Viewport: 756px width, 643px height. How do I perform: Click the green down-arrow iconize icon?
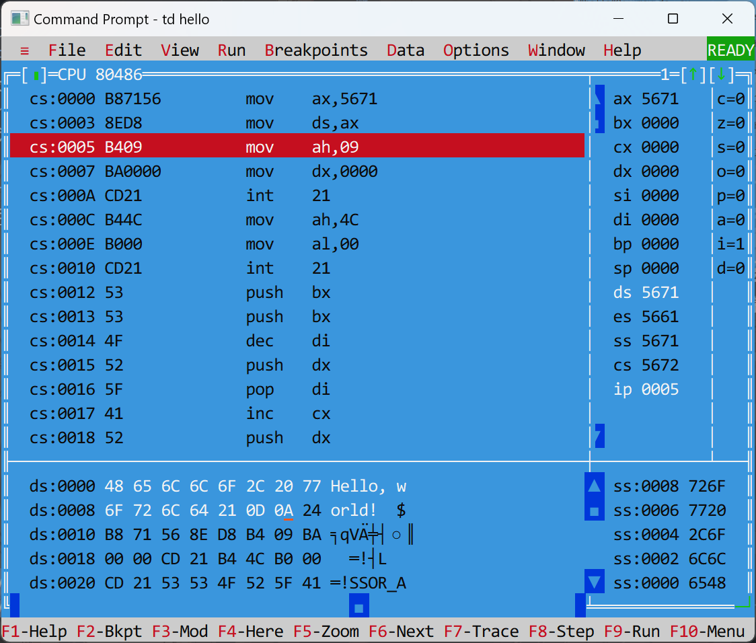720,75
